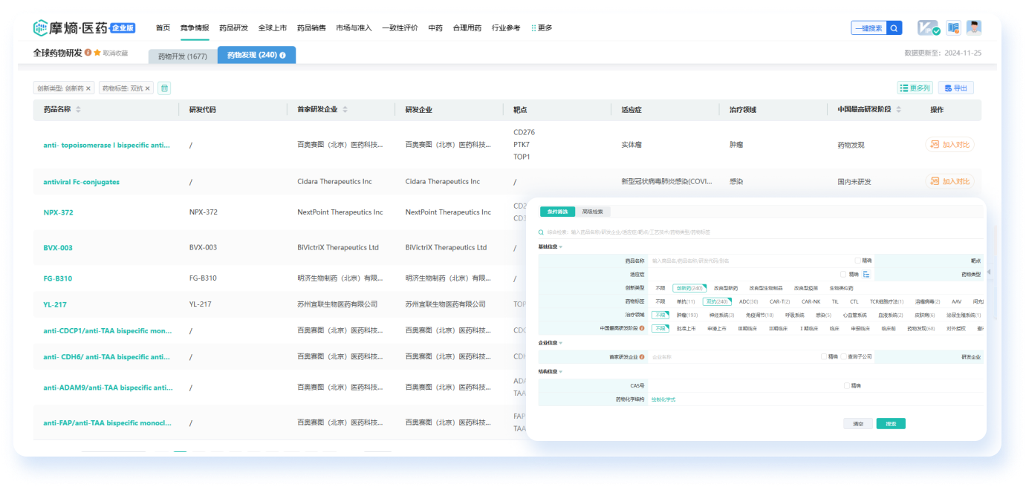Check 精确 box for CAS号

pos(847,386)
